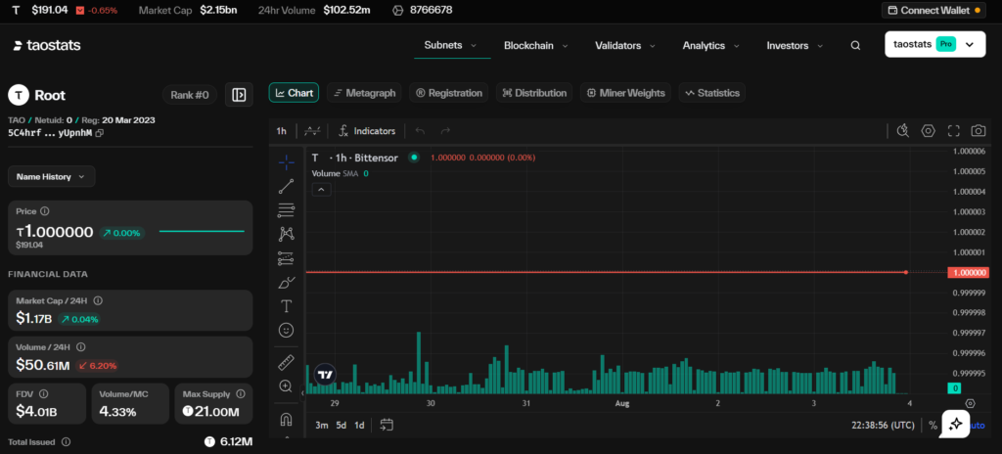The image size is (1002, 454).
Task: Show info for Price label
Action: tap(45, 211)
